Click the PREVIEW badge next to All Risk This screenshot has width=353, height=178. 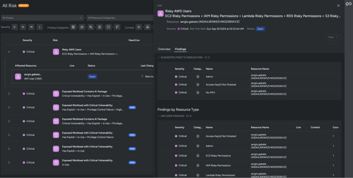pos(24,5)
